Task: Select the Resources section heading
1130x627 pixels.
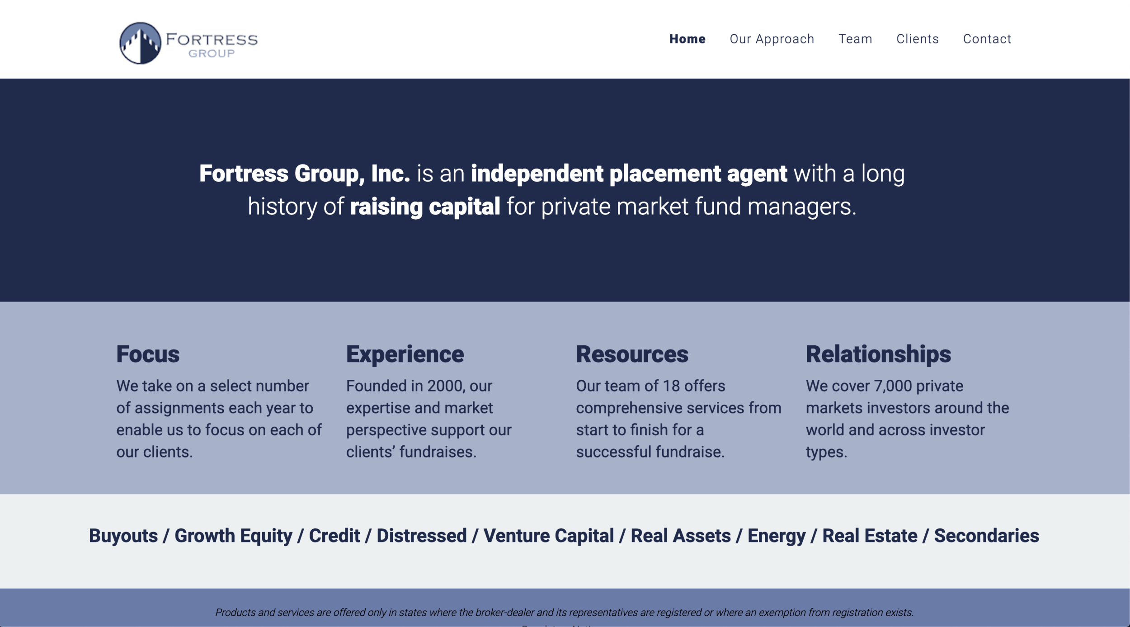Action: [631, 354]
